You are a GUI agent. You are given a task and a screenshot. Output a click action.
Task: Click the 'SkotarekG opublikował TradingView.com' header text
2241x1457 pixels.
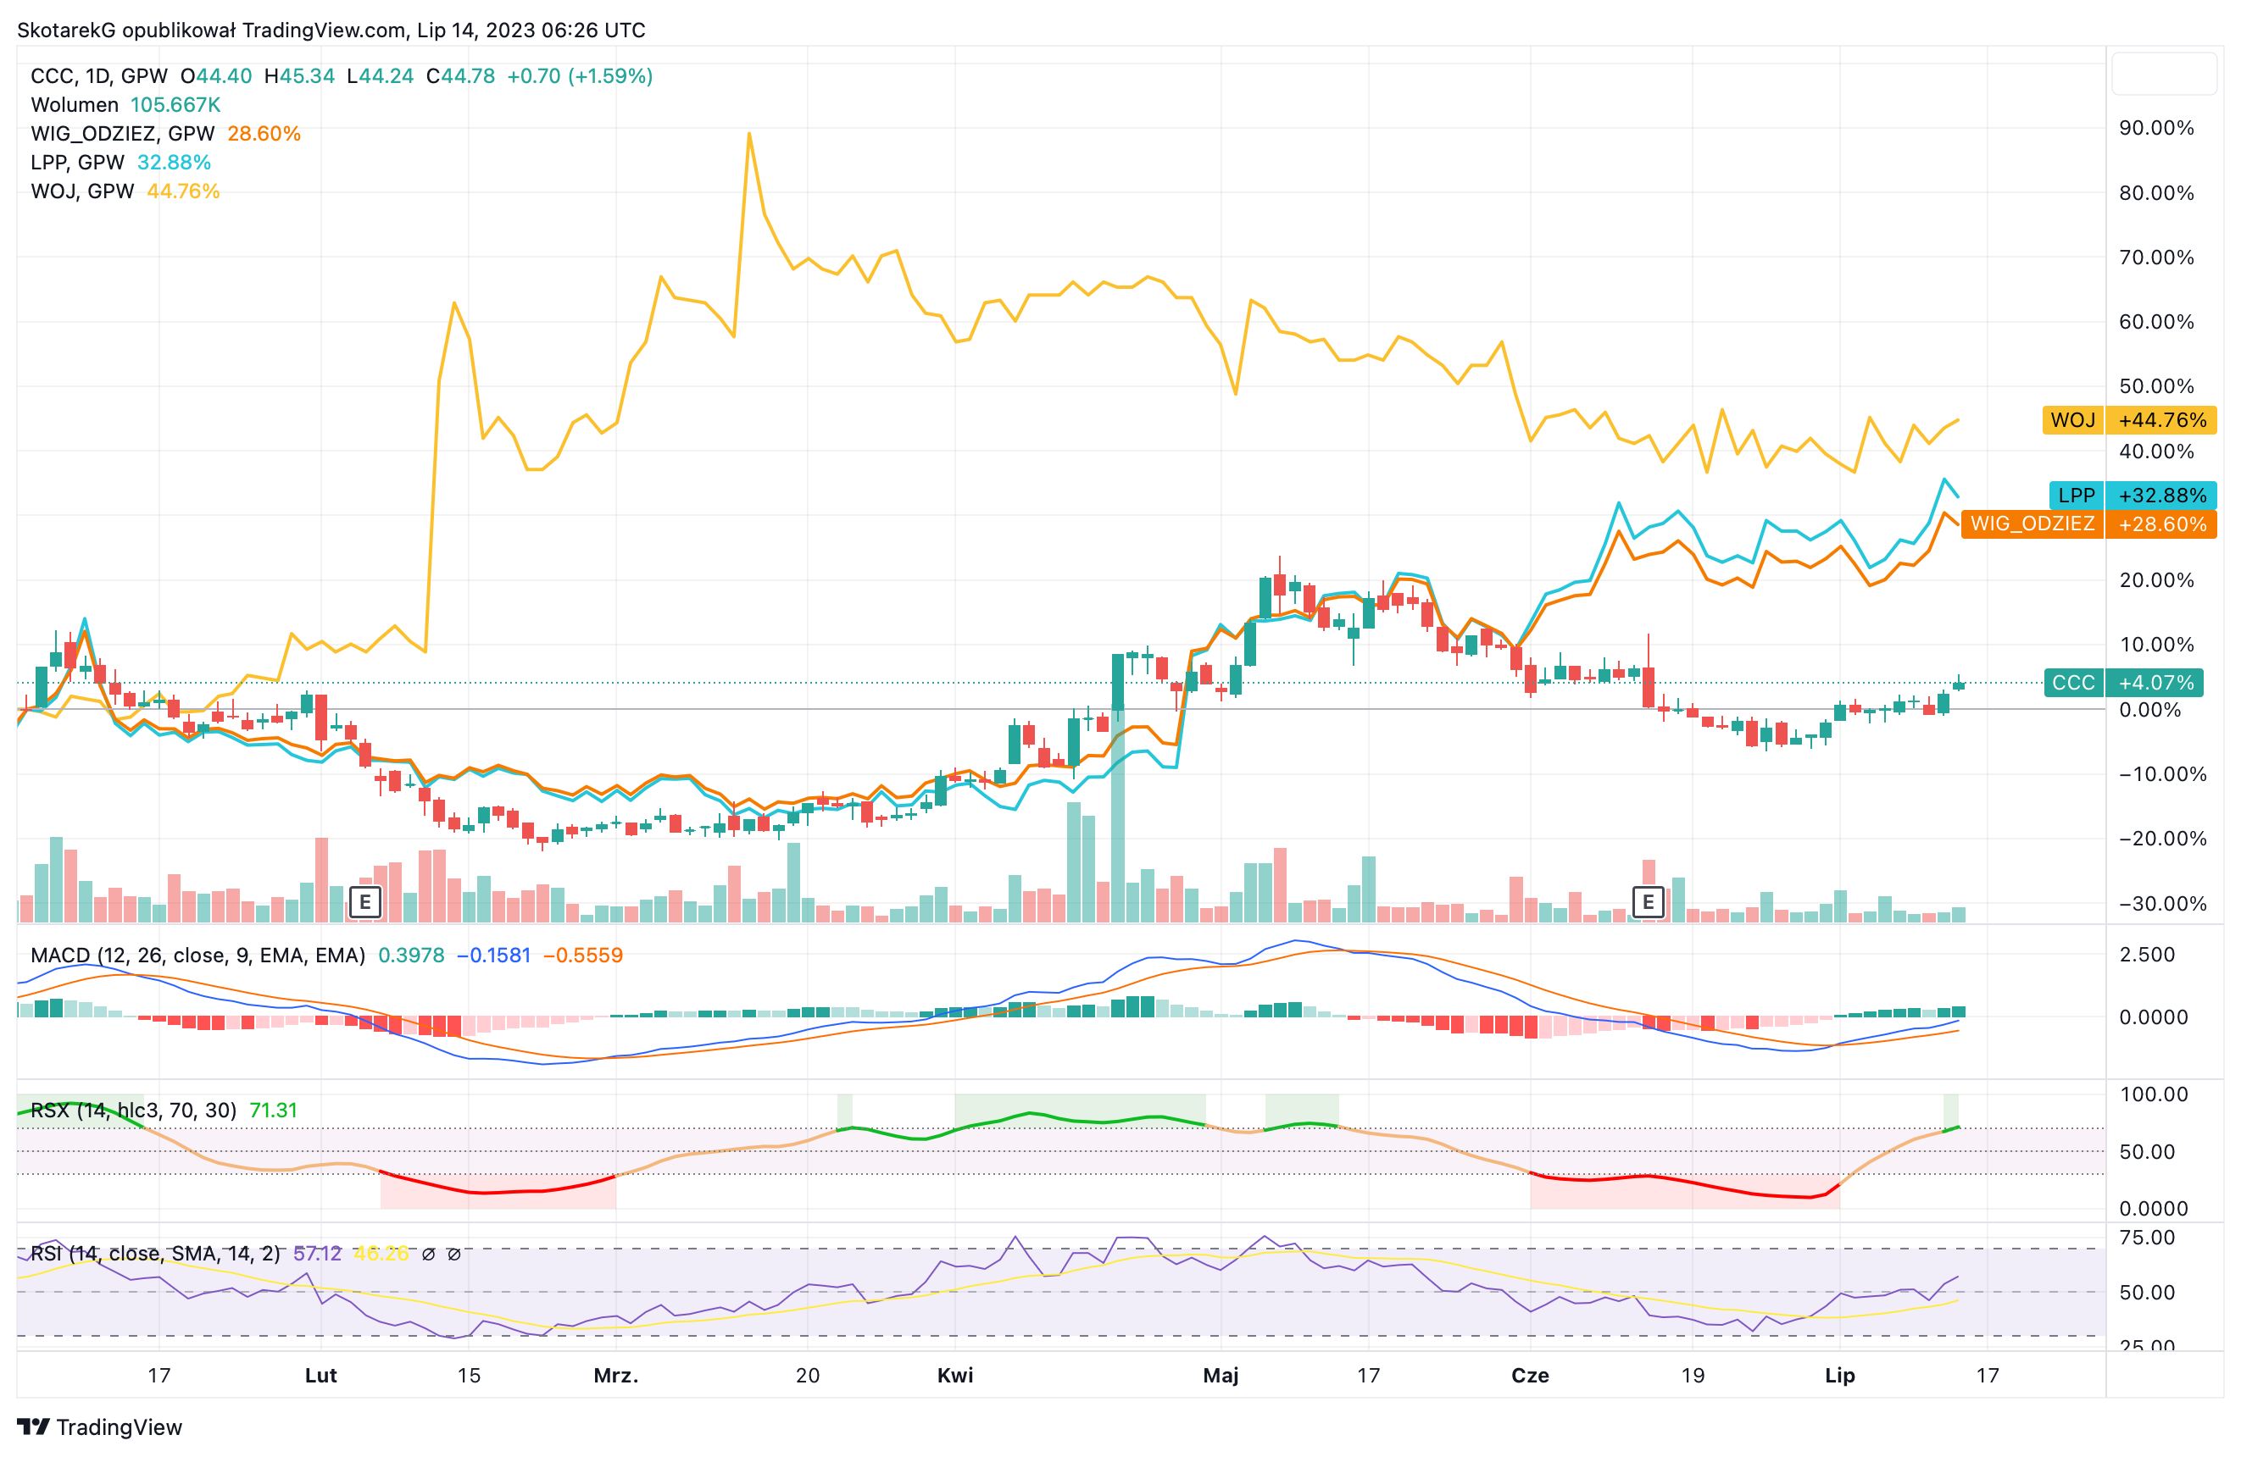[x=212, y=30]
